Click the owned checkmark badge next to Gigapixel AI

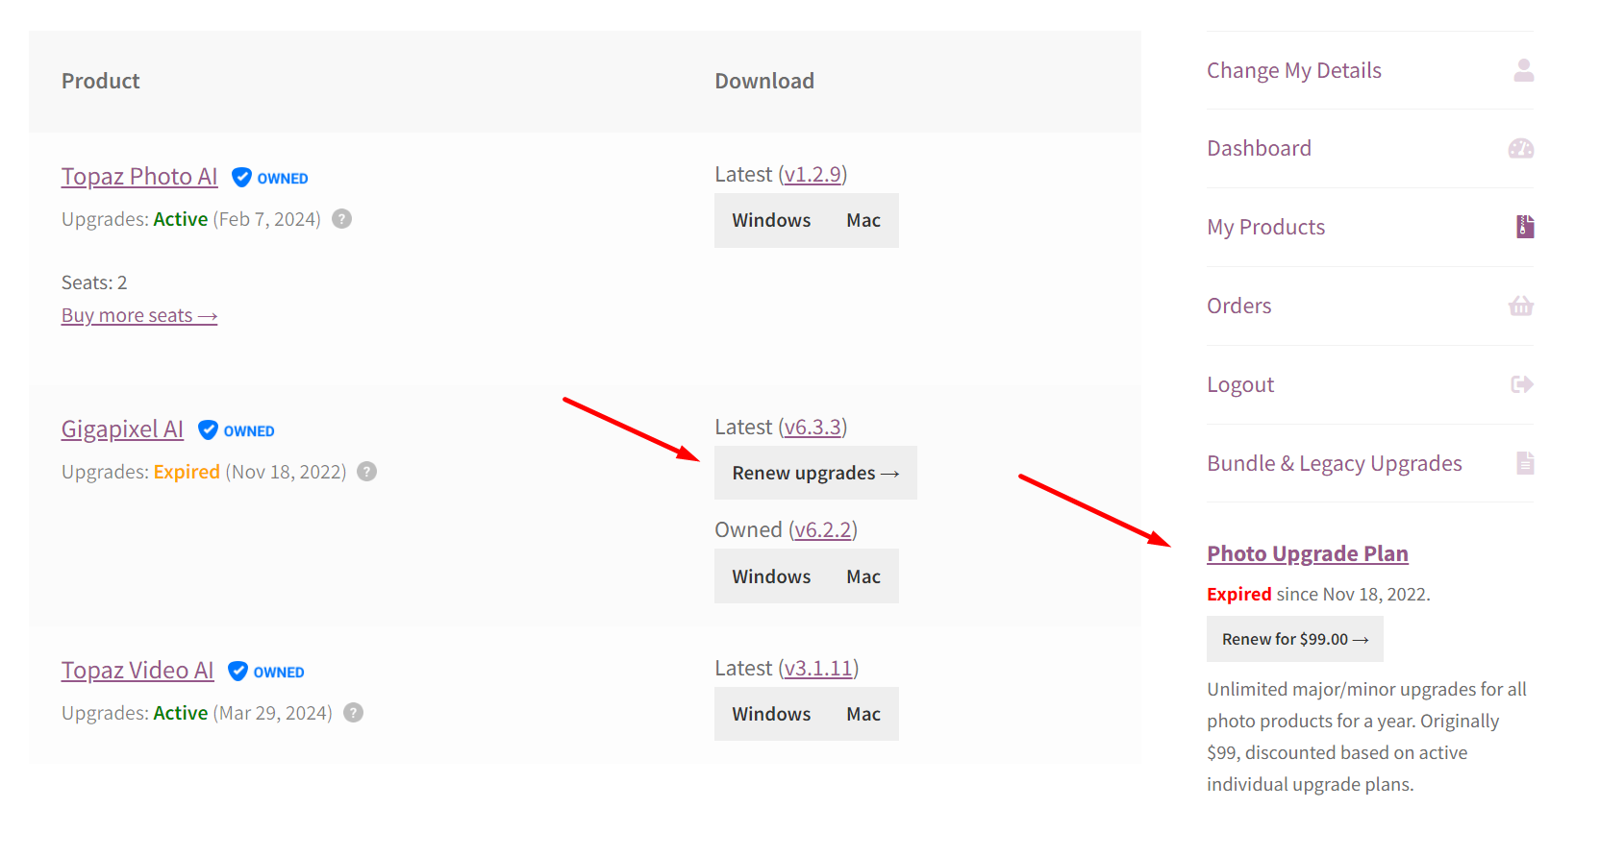coord(237,430)
